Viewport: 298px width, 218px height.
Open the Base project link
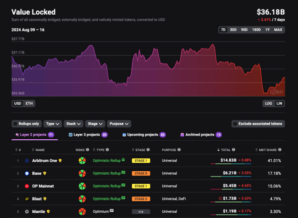pos(37,173)
